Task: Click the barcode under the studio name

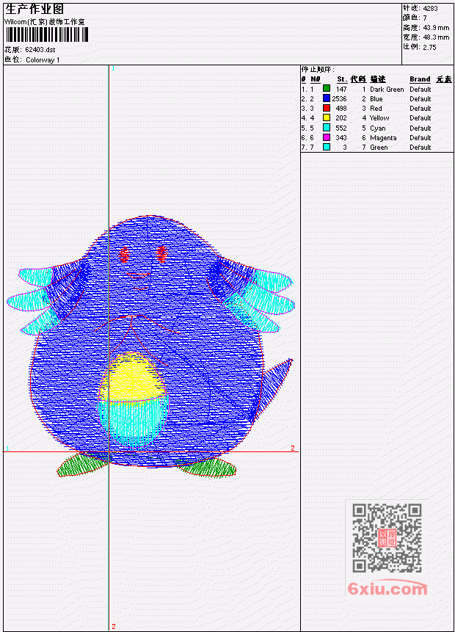Action: pyautogui.click(x=47, y=35)
